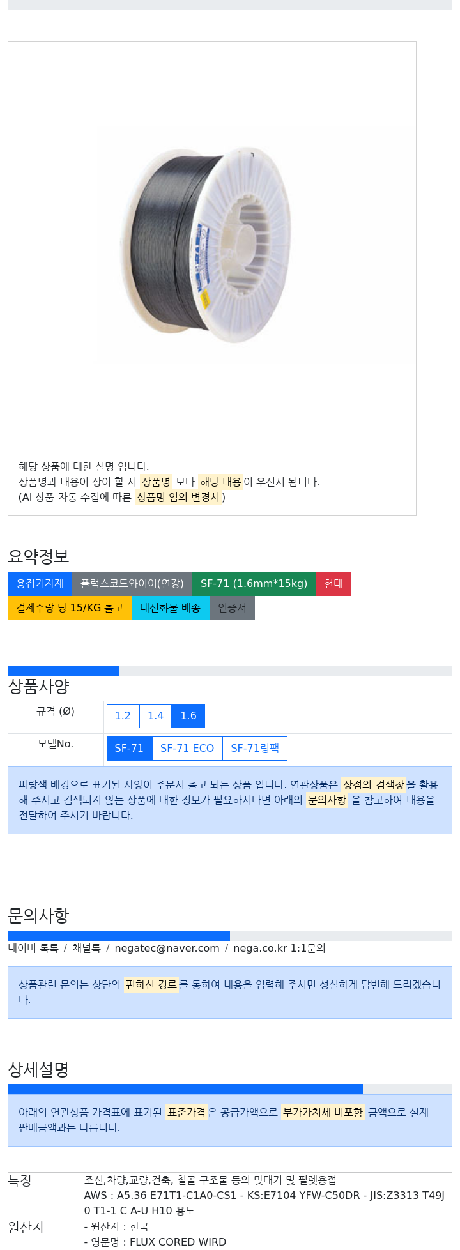Select the 대신화물 배송 shipping tag

pyautogui.click(x=171, y=607)
